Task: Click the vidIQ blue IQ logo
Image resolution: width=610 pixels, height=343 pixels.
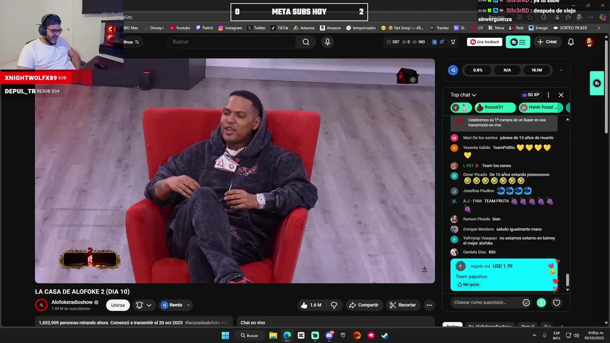Action: [x=453, y=70]
